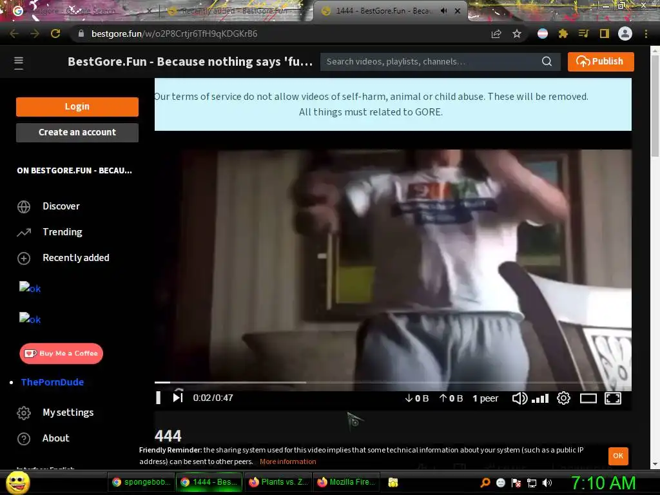
Task: Pause the video playback
Action: 159,398
